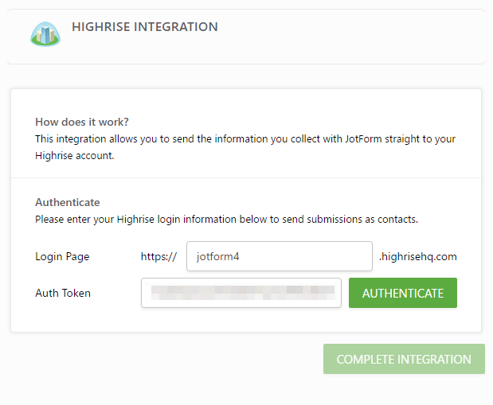Click the Login Page label
Screen dimensions: 493x405
tap(62, 256)
